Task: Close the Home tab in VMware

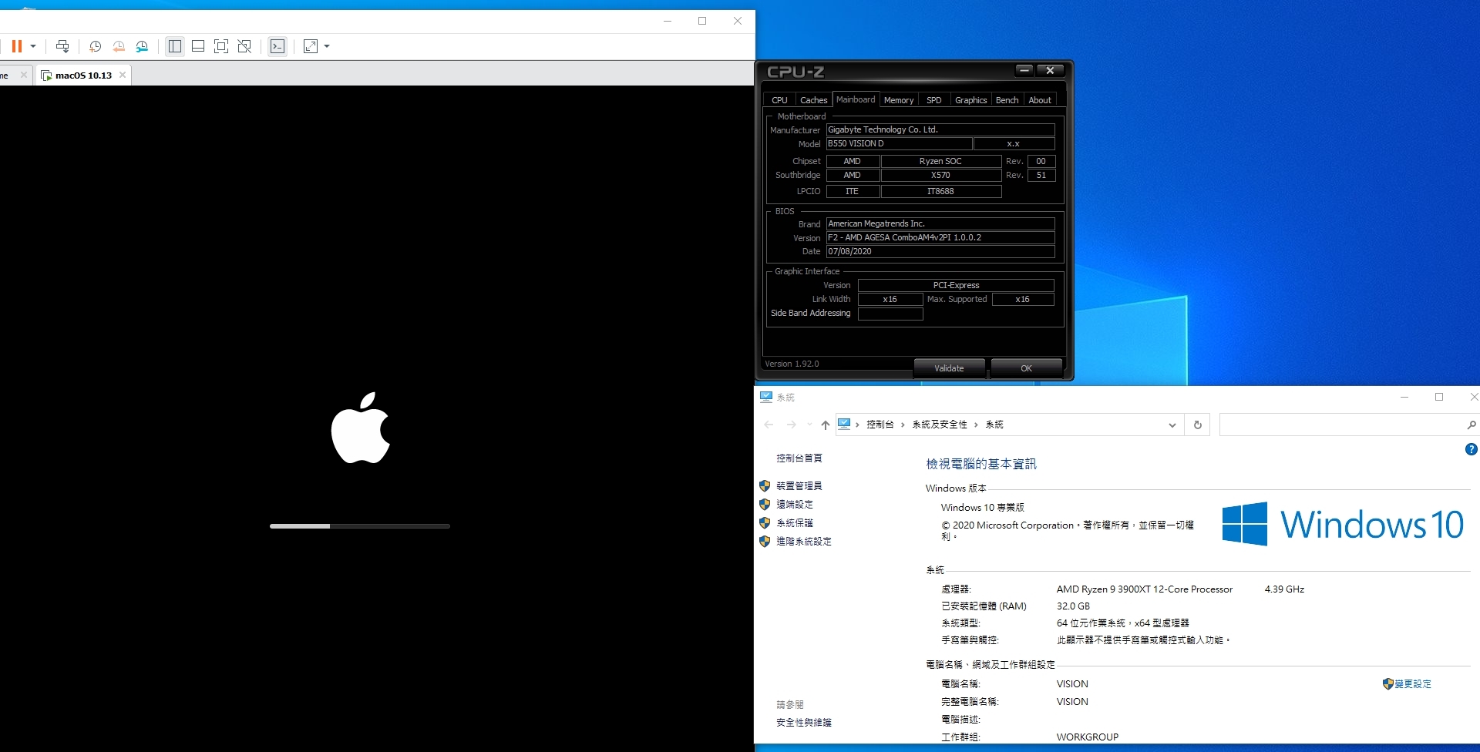Action: pyautogui.click(x=24, y=75)
